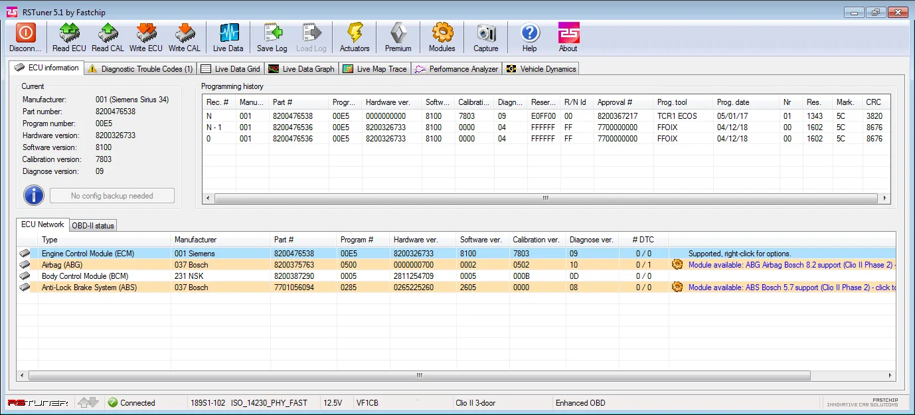
Task: Click the RSTuner logo in status bar
Action: click(37, 402)
